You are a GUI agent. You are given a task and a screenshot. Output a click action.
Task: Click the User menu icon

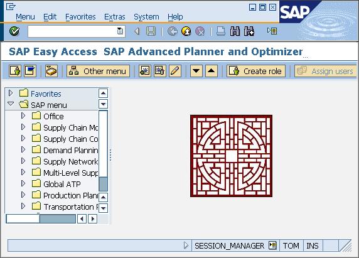pyautogui.click(x=15, y=71)
